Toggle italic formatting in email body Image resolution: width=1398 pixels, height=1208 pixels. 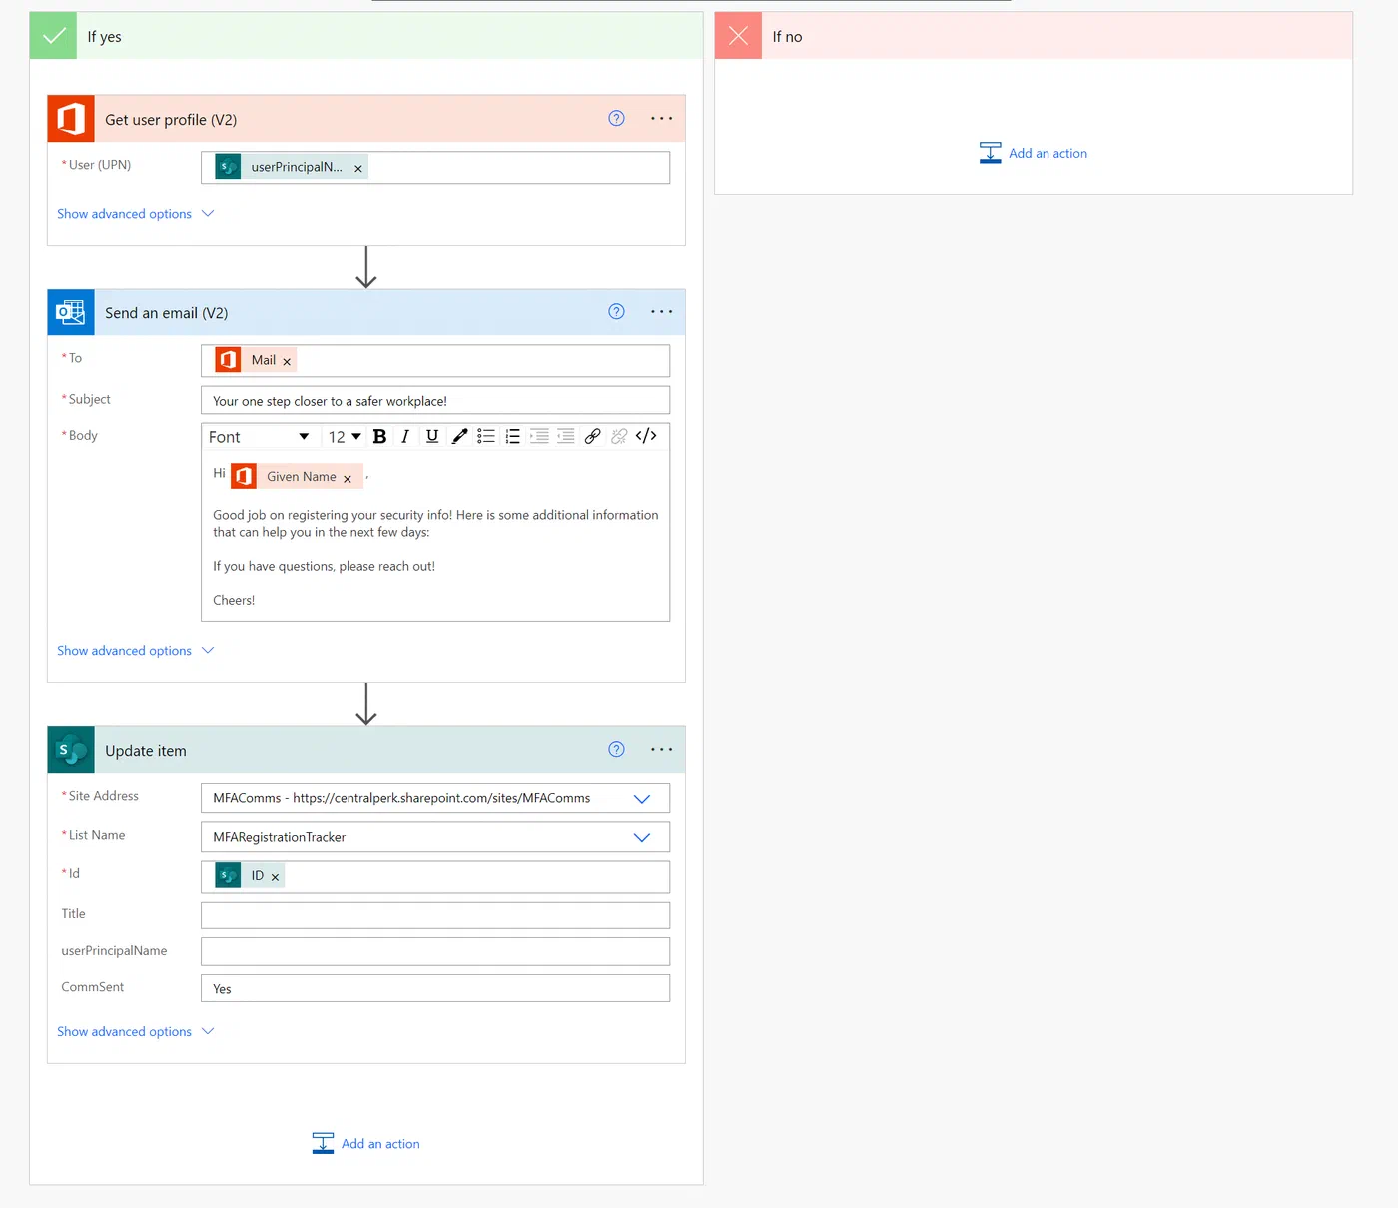405,436
